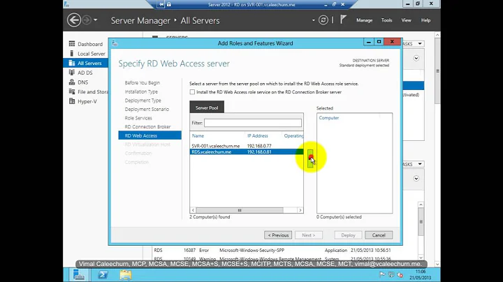
Task: Go to Before You Begin wizard step
Action: [x=142, y=82]
